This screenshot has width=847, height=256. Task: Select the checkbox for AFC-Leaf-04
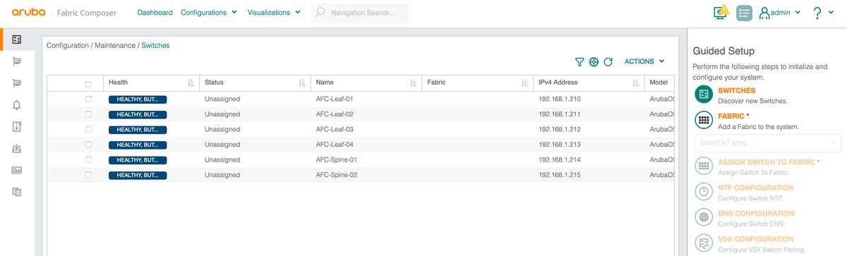(x=88, y=145)
